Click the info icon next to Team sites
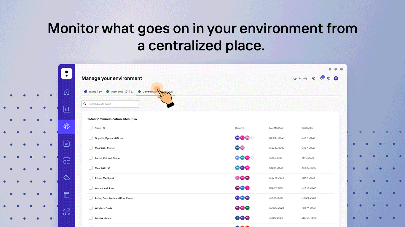 coord(126,92)
